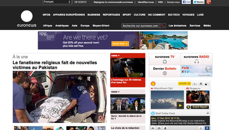The image size is (229, 130).
Task: Click the Shell widget home icon
Action: click(201, 84)
